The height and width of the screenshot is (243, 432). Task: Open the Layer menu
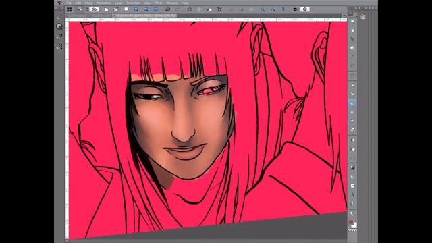pyautogui.click(x=119, y=3)
